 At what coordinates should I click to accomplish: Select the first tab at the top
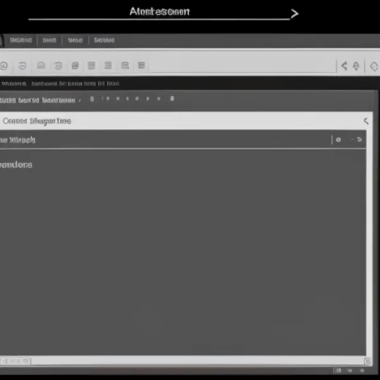(20, 40)
